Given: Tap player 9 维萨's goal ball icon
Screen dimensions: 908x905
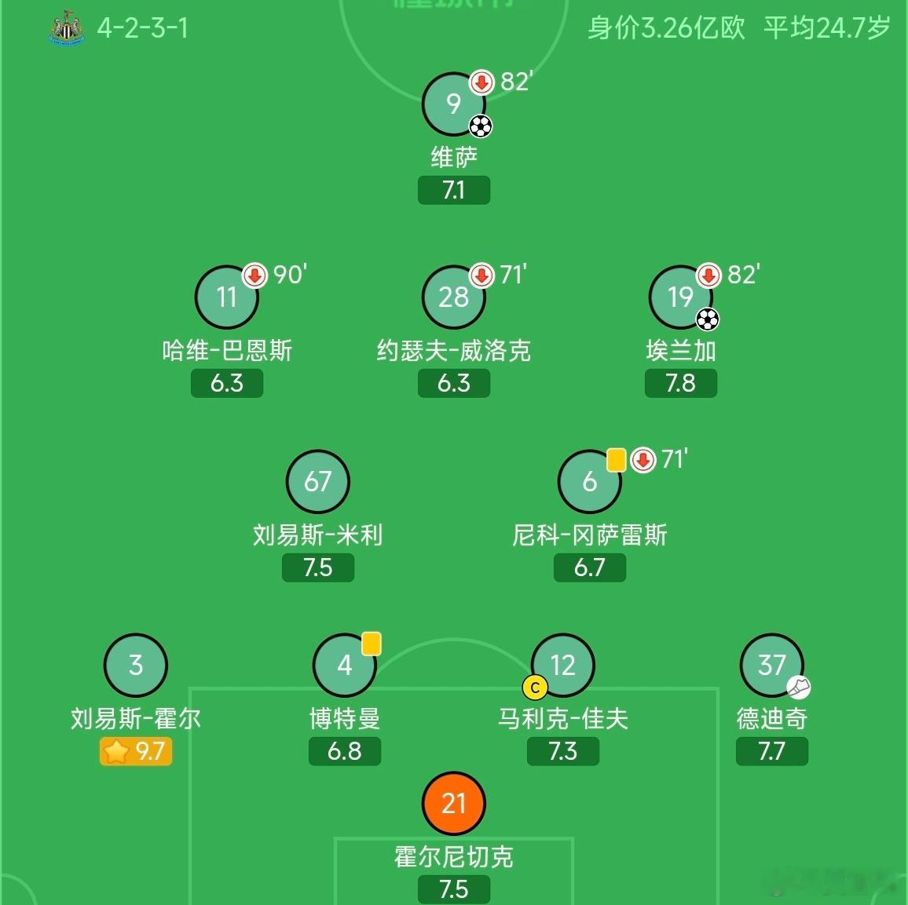Looking at the screenshot, I should coord(481,126).
